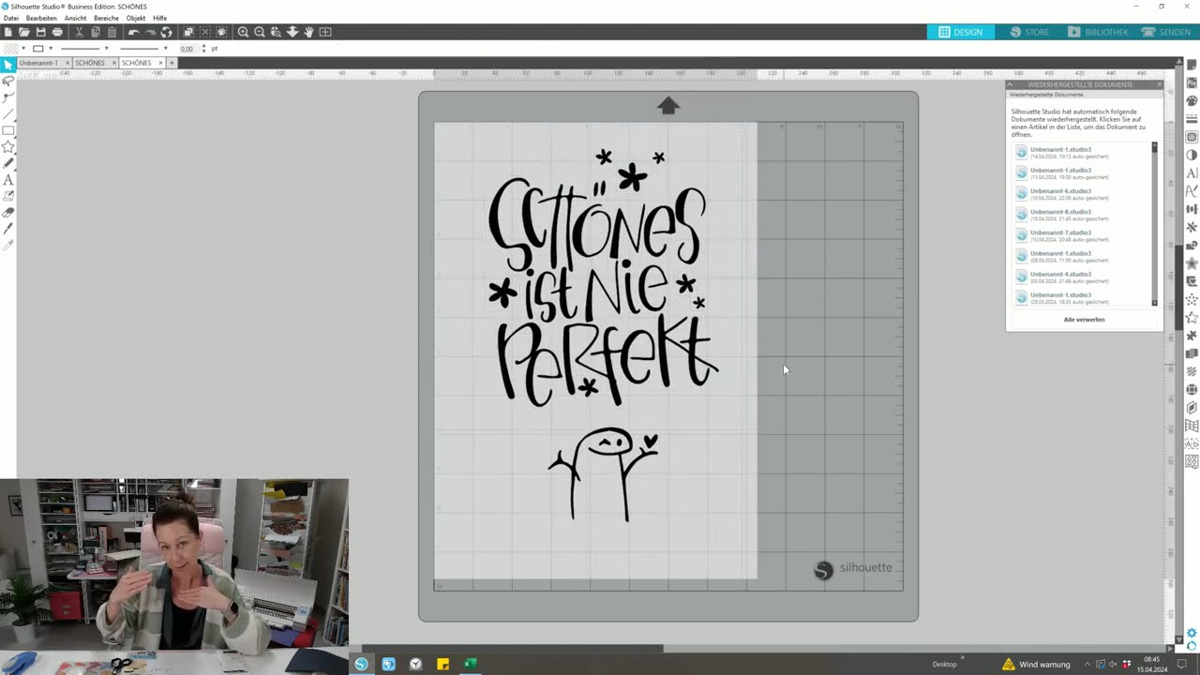Collapse the Wiederhergestellte Dokumente panel with the chevron

pyautogui.click(x=1011, y=84)
